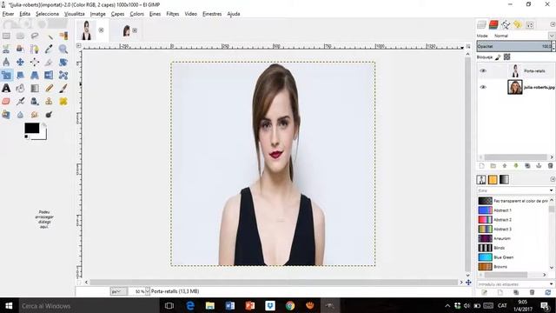This screenshot has height=313, width=556.
Task: Raise the layer with up arrow button
Action: click(x=505, y=166)
